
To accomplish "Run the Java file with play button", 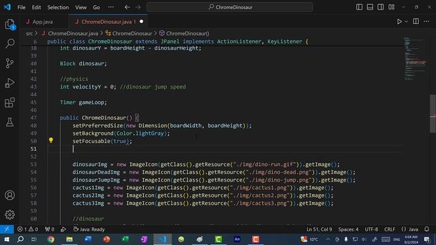I will point(399,21).
